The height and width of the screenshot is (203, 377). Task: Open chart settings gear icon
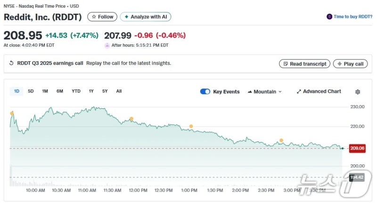tap(358, 92)
